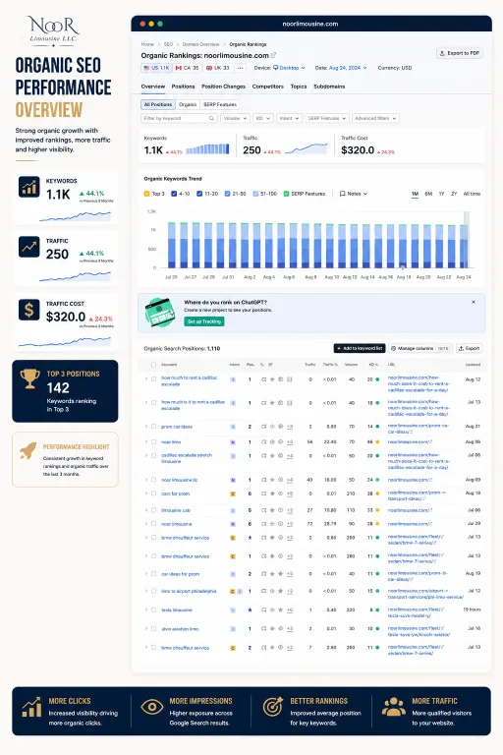Screen dimensions: 503x755
Task: Click the Traffic trend sparkline in metrics
Action: tap(307, 148)
